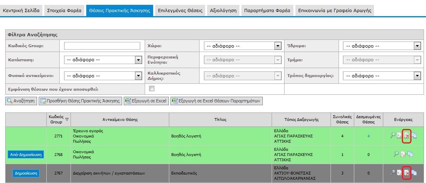Click the magnifier view icon for group 2768
The image size is (426, 183).
click(x=397, y=154)
